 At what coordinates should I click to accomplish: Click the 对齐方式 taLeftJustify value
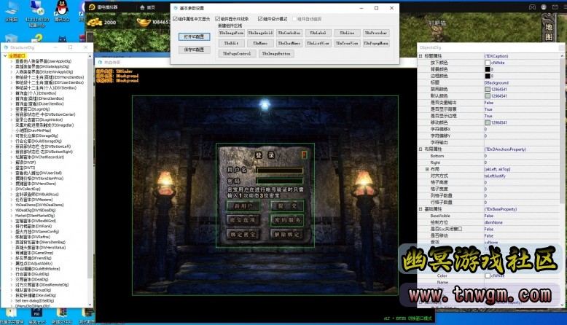coord(522,176)
